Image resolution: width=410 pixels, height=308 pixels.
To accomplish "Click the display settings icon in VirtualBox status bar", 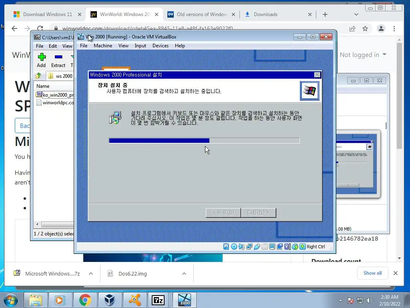I will 272,247.
